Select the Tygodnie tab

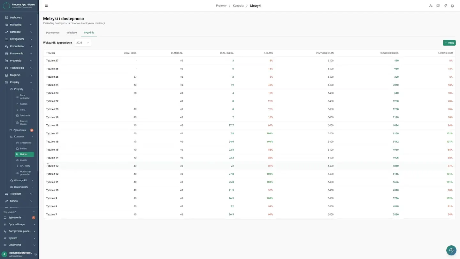point(89,33)
